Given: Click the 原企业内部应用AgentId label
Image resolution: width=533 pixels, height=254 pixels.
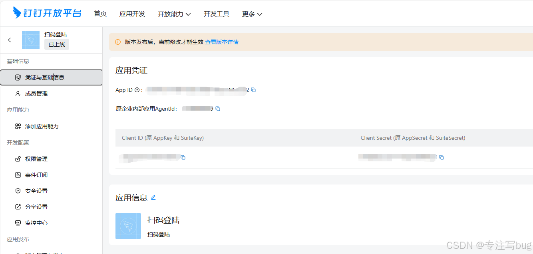Looking at the screenshot, I should pos(146,109).
